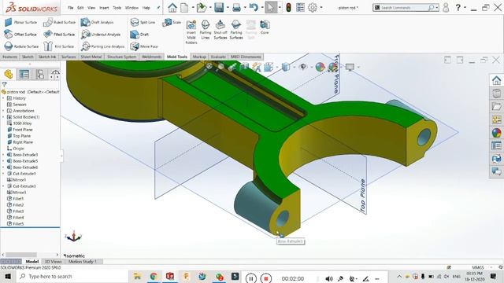Click the Home icon in main toolbar

(172, 7)
